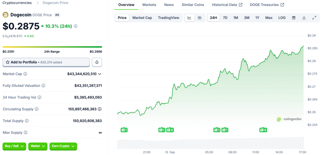
Task: Open the Buy / Sell dropdown
Action: (14, 146)
